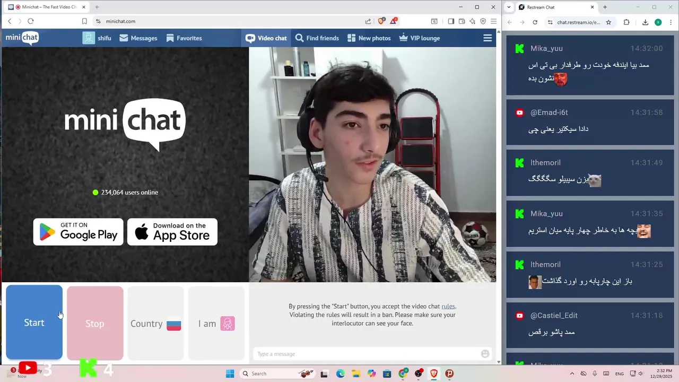Select the Minichat tab in Brave
679x382 pixels.
pos(48,7)
